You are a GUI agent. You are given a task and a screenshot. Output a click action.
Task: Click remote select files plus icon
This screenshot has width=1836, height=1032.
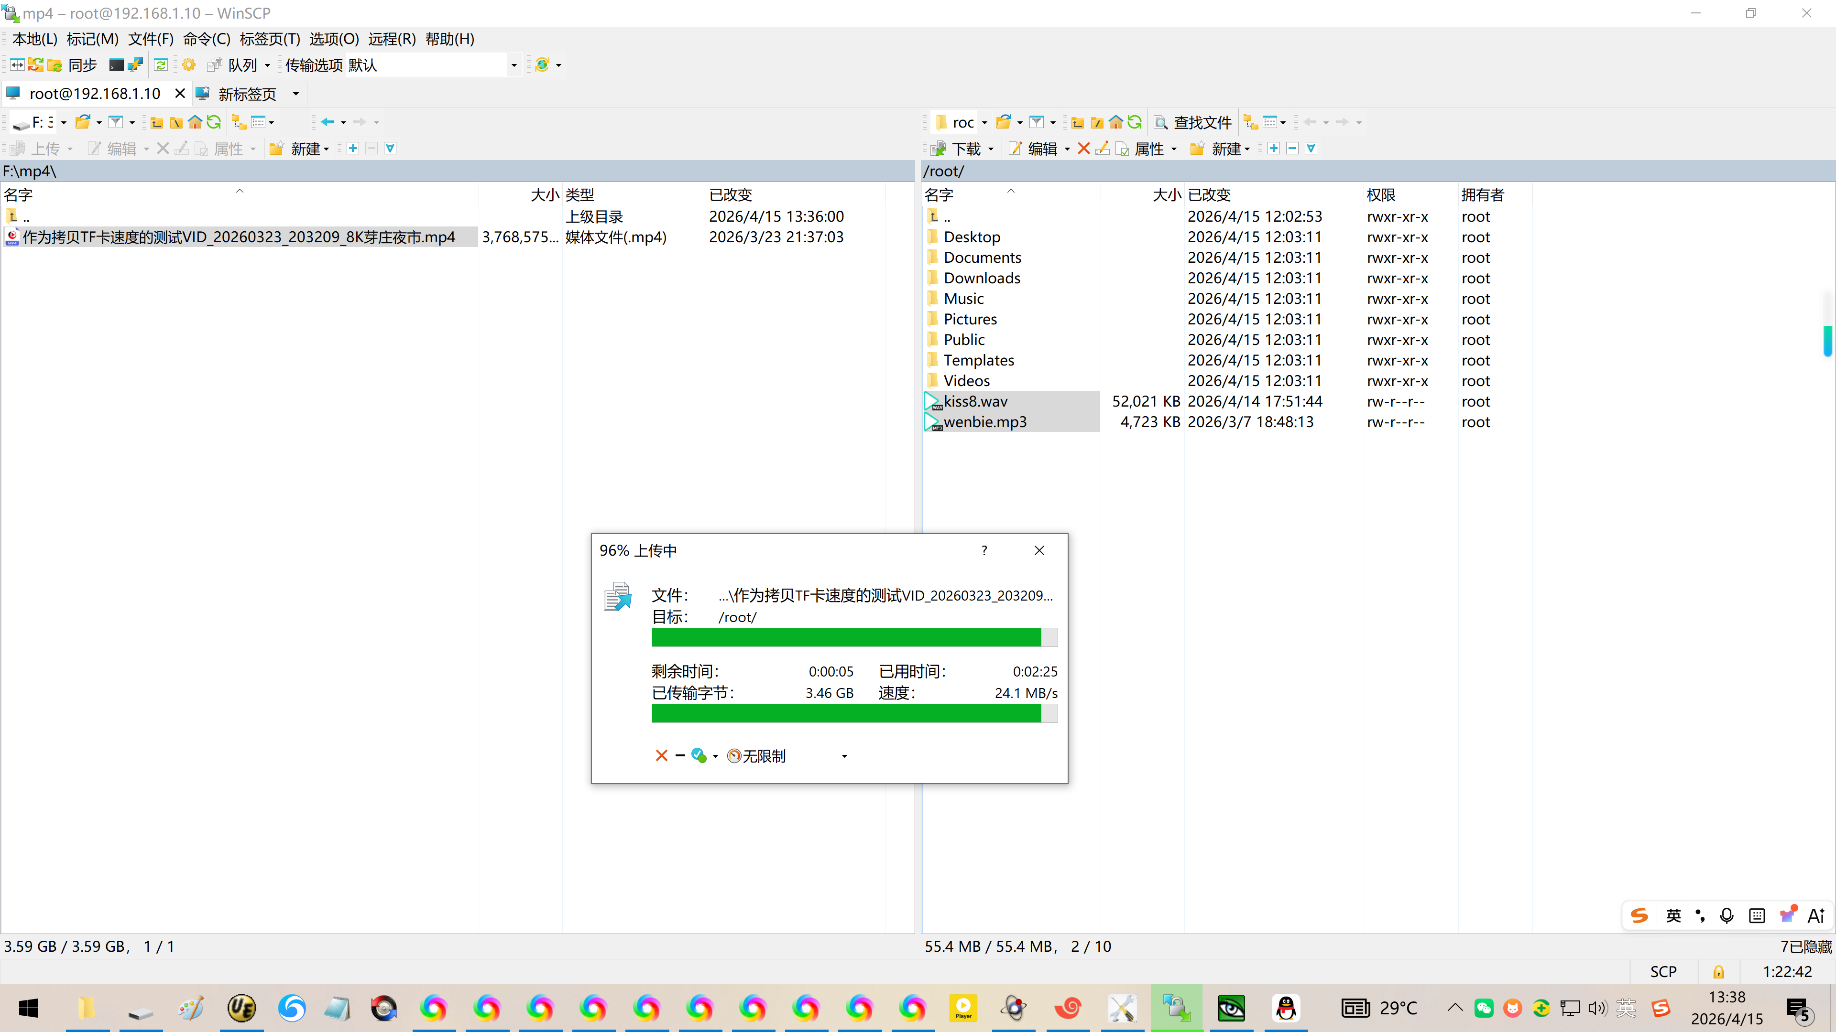pyautogui.click(x=1274, y=148)
